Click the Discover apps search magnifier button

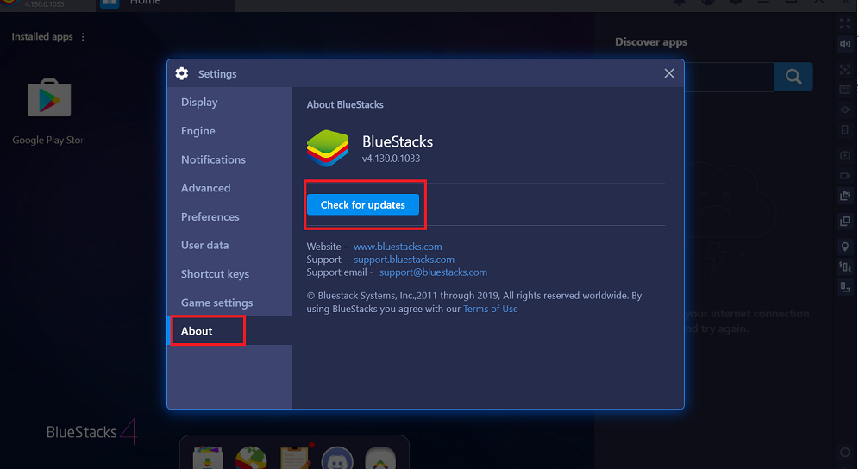793,76
